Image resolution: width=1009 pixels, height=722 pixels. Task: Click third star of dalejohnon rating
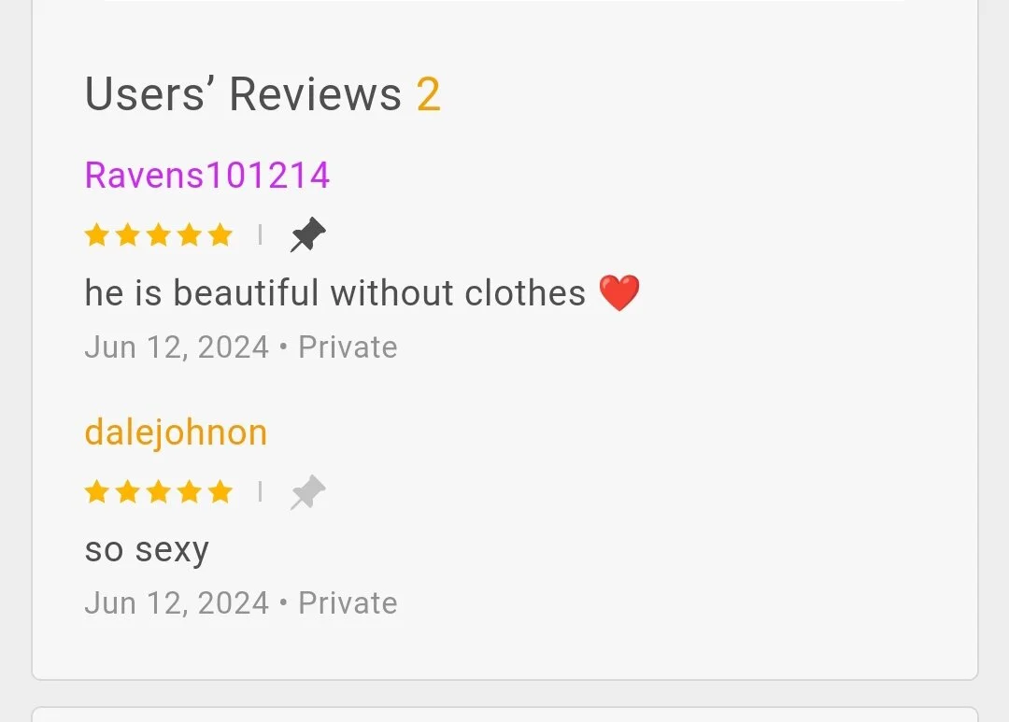click(x=158, y=491)
